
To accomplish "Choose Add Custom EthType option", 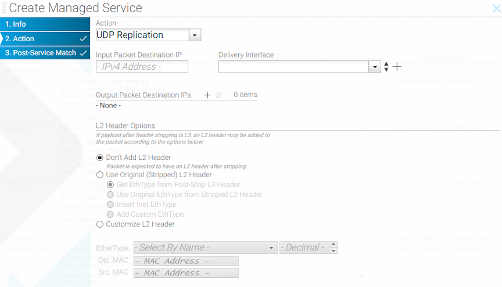I will click(x=110, y=214).
